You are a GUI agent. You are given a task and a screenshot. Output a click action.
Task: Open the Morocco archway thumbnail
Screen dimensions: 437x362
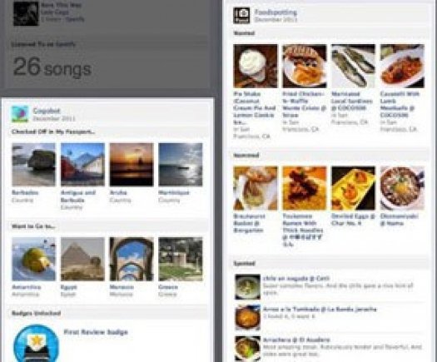click(x=132, y=259)
